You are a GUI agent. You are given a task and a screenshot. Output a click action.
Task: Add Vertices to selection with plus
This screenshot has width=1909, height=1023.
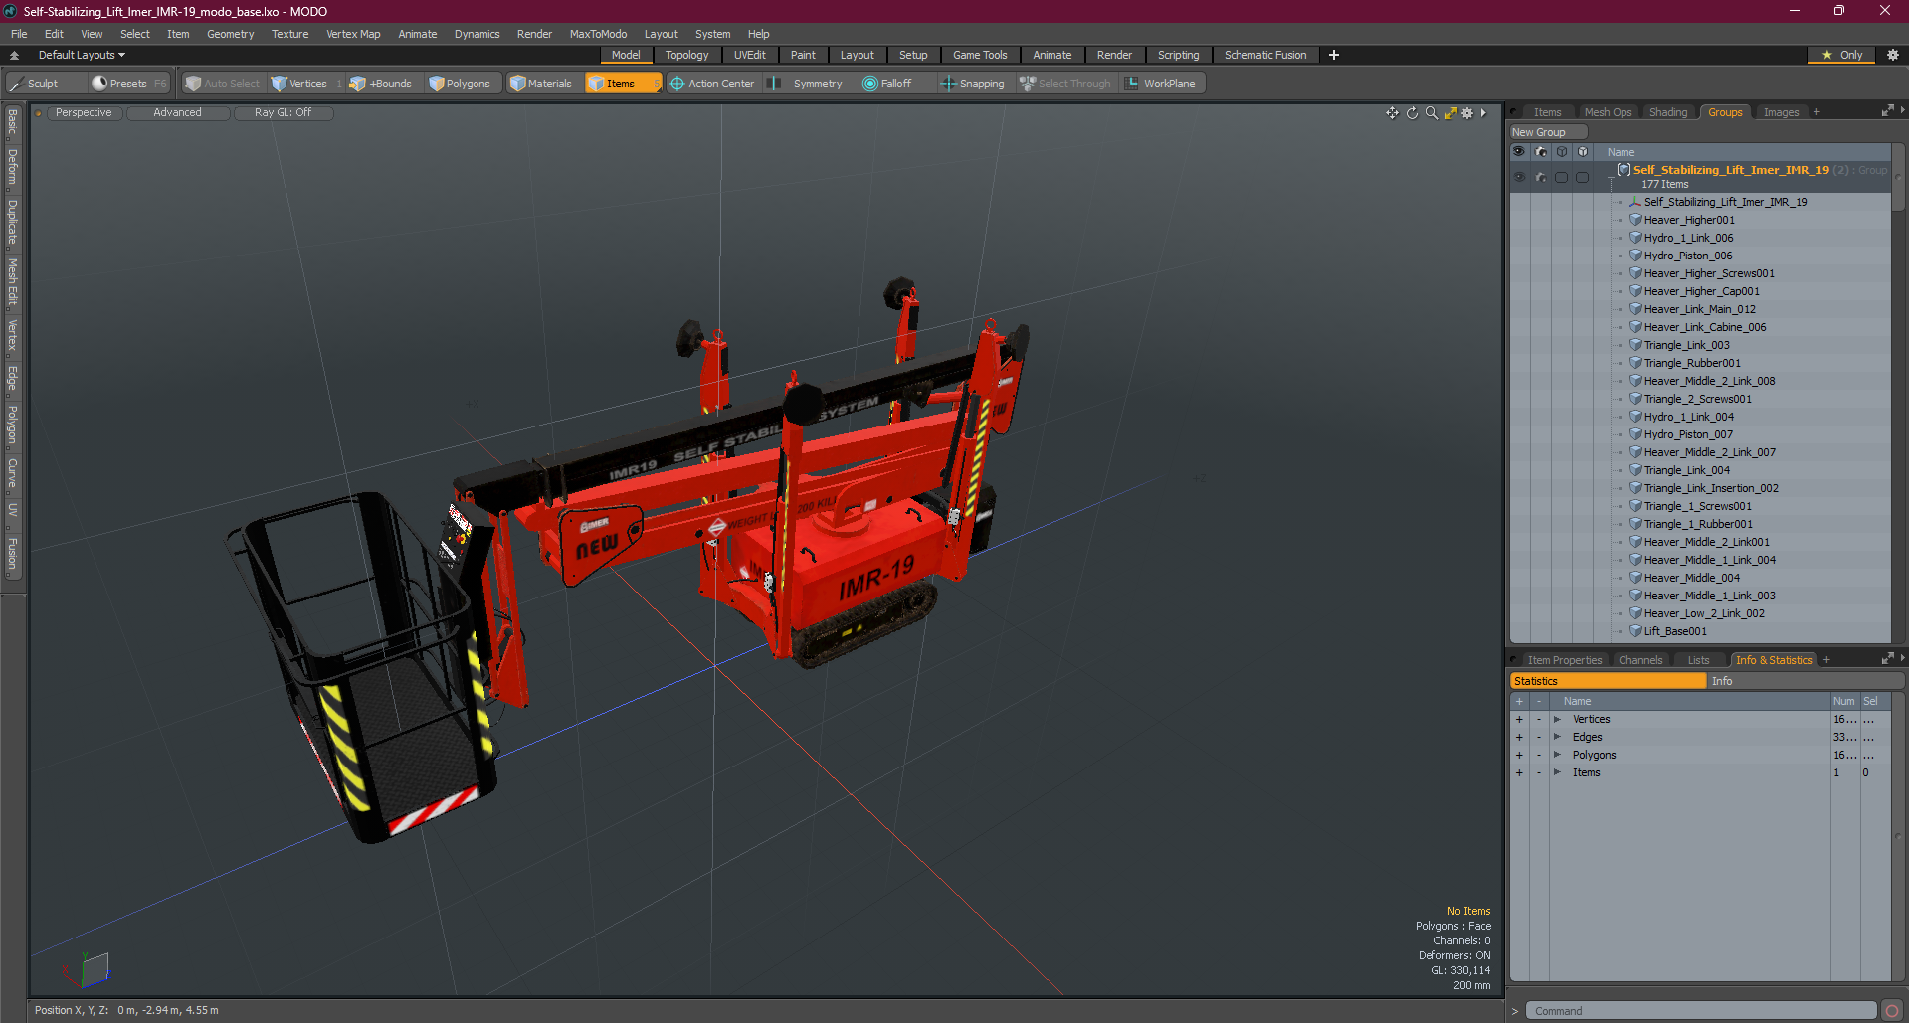(x=1519, y=719)
